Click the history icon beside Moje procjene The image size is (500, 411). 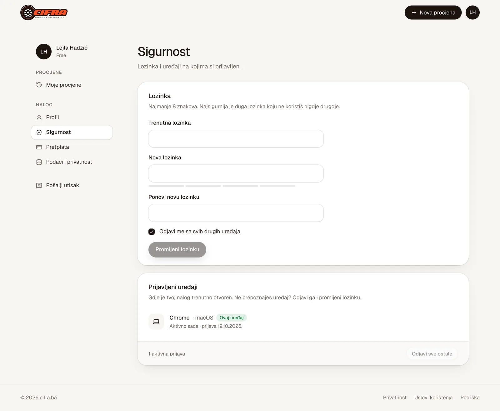point(39,85)
